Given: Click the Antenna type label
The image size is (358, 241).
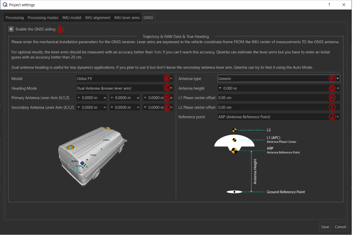Looking at the screenshot, I should point(190,79).
